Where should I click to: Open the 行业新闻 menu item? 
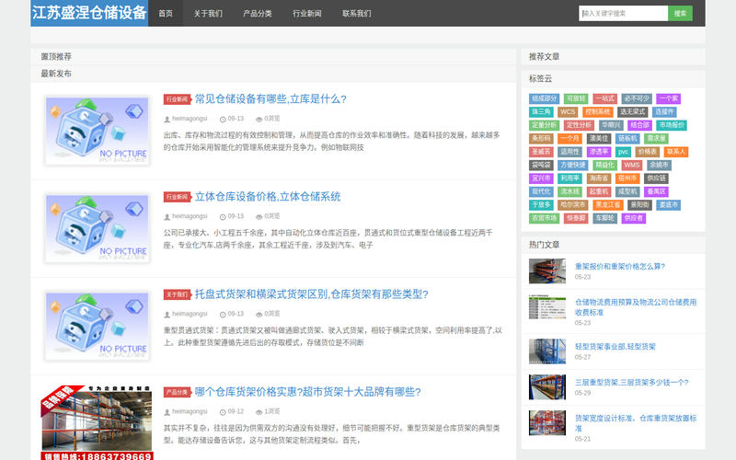pyautogui.click(x=307, y=13)
